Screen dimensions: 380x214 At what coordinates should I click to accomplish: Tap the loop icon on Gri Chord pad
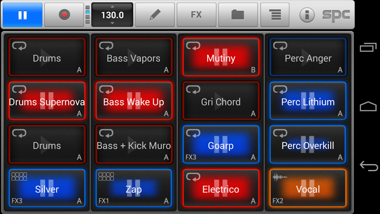click(x=193, y=89)
